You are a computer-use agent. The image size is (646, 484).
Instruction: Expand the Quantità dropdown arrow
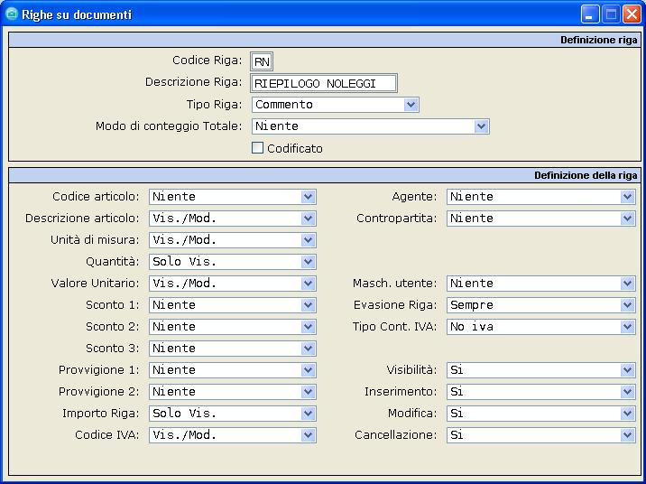coord(309,262)
